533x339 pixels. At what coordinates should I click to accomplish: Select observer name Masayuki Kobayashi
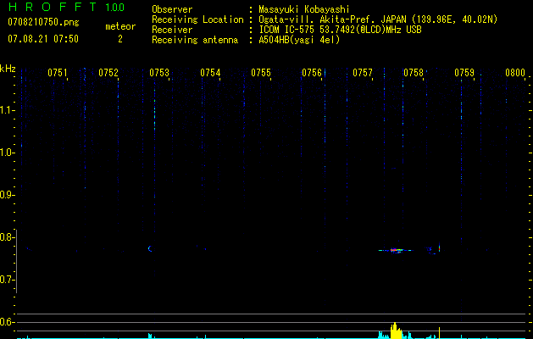click(304, 9)
